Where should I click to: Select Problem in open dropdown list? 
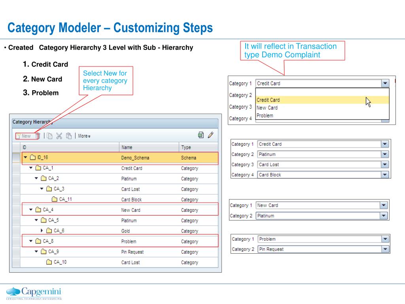(322, 116)
